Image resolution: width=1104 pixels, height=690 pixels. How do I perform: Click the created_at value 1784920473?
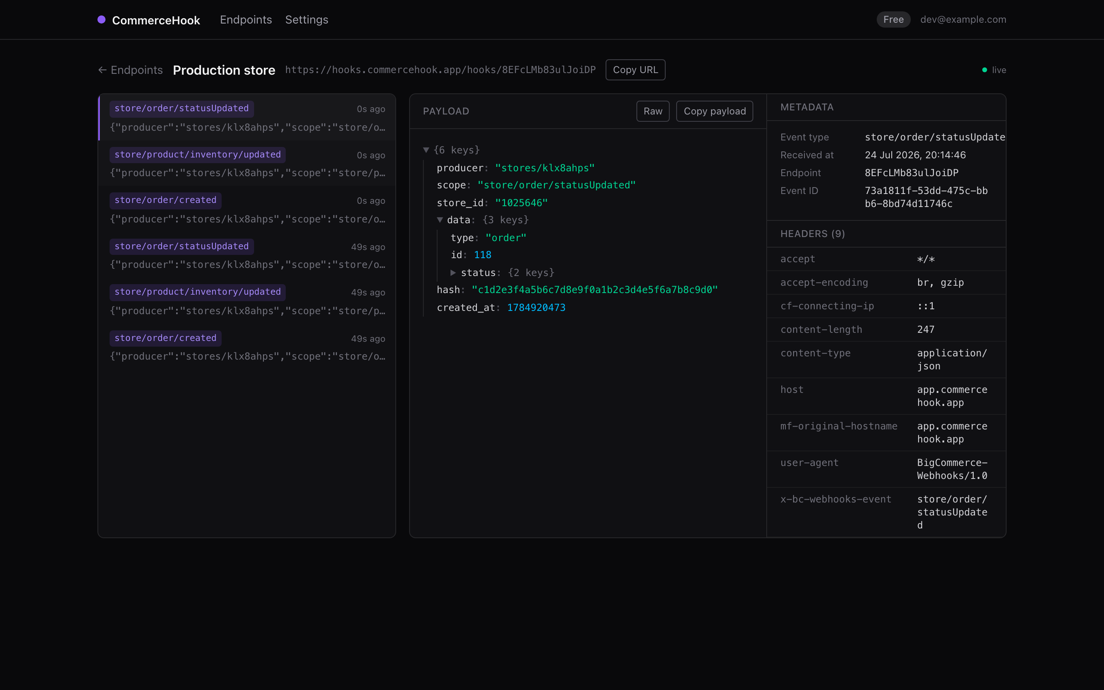point(536,308)
